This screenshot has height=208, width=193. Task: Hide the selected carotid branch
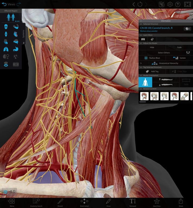point(152,47)
